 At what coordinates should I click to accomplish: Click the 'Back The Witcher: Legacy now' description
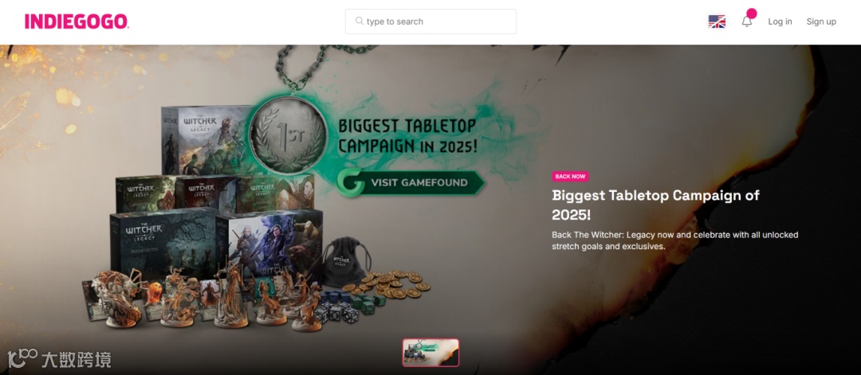click(675, 240)
